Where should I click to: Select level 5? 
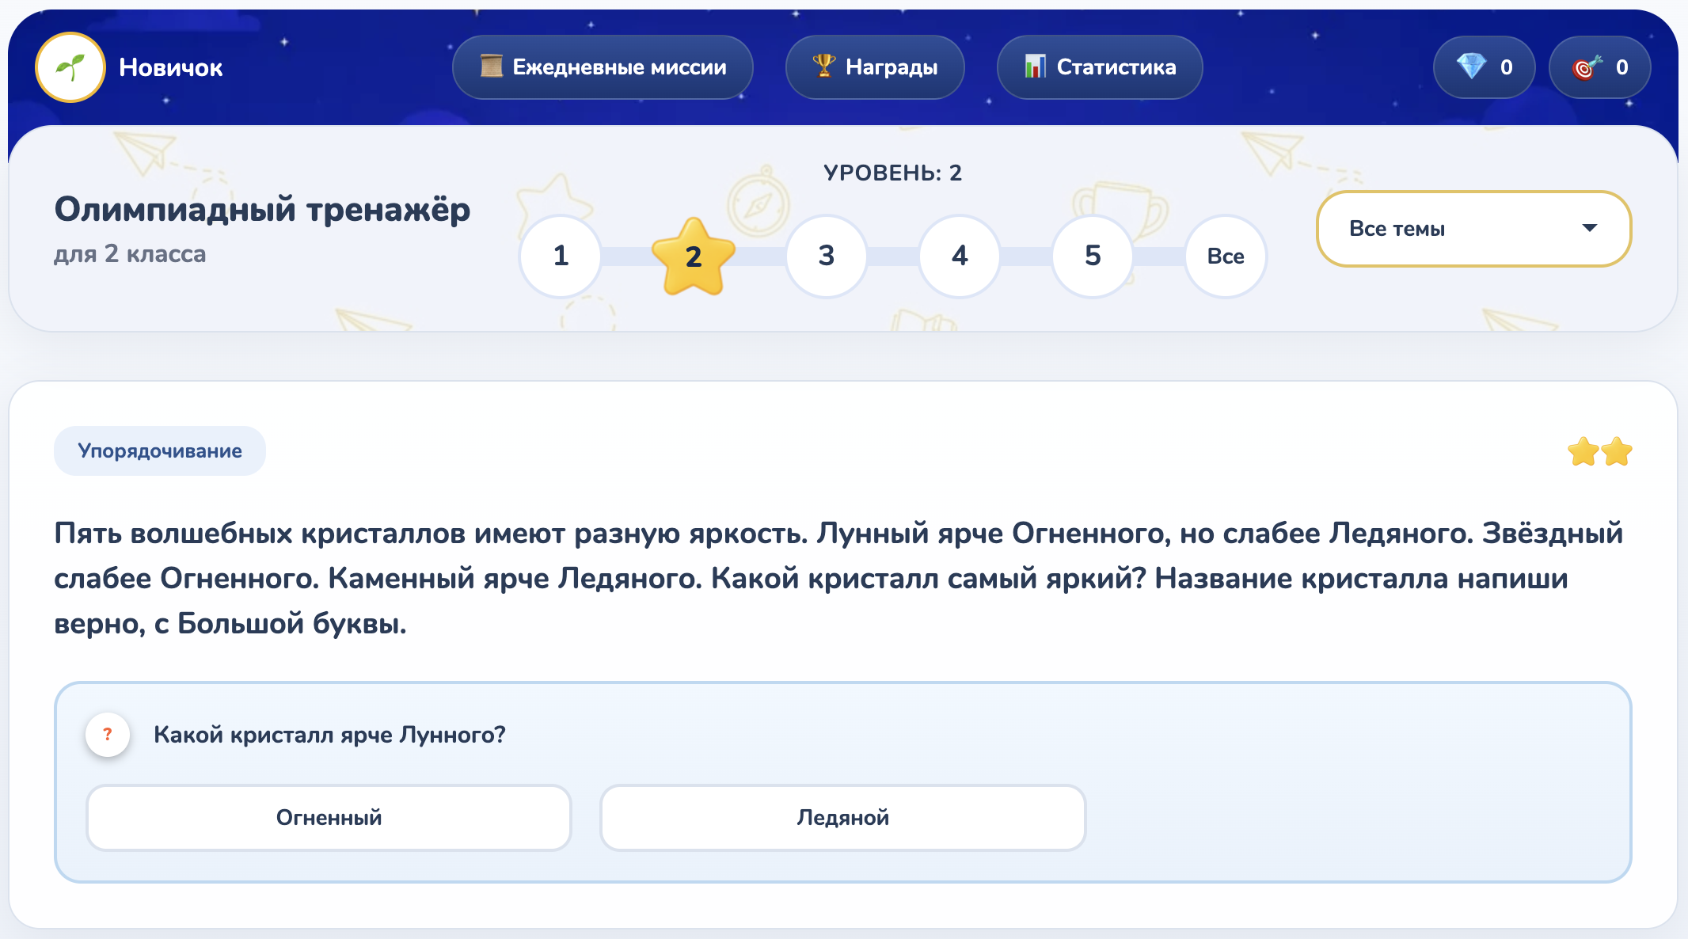coord(1093,256)
